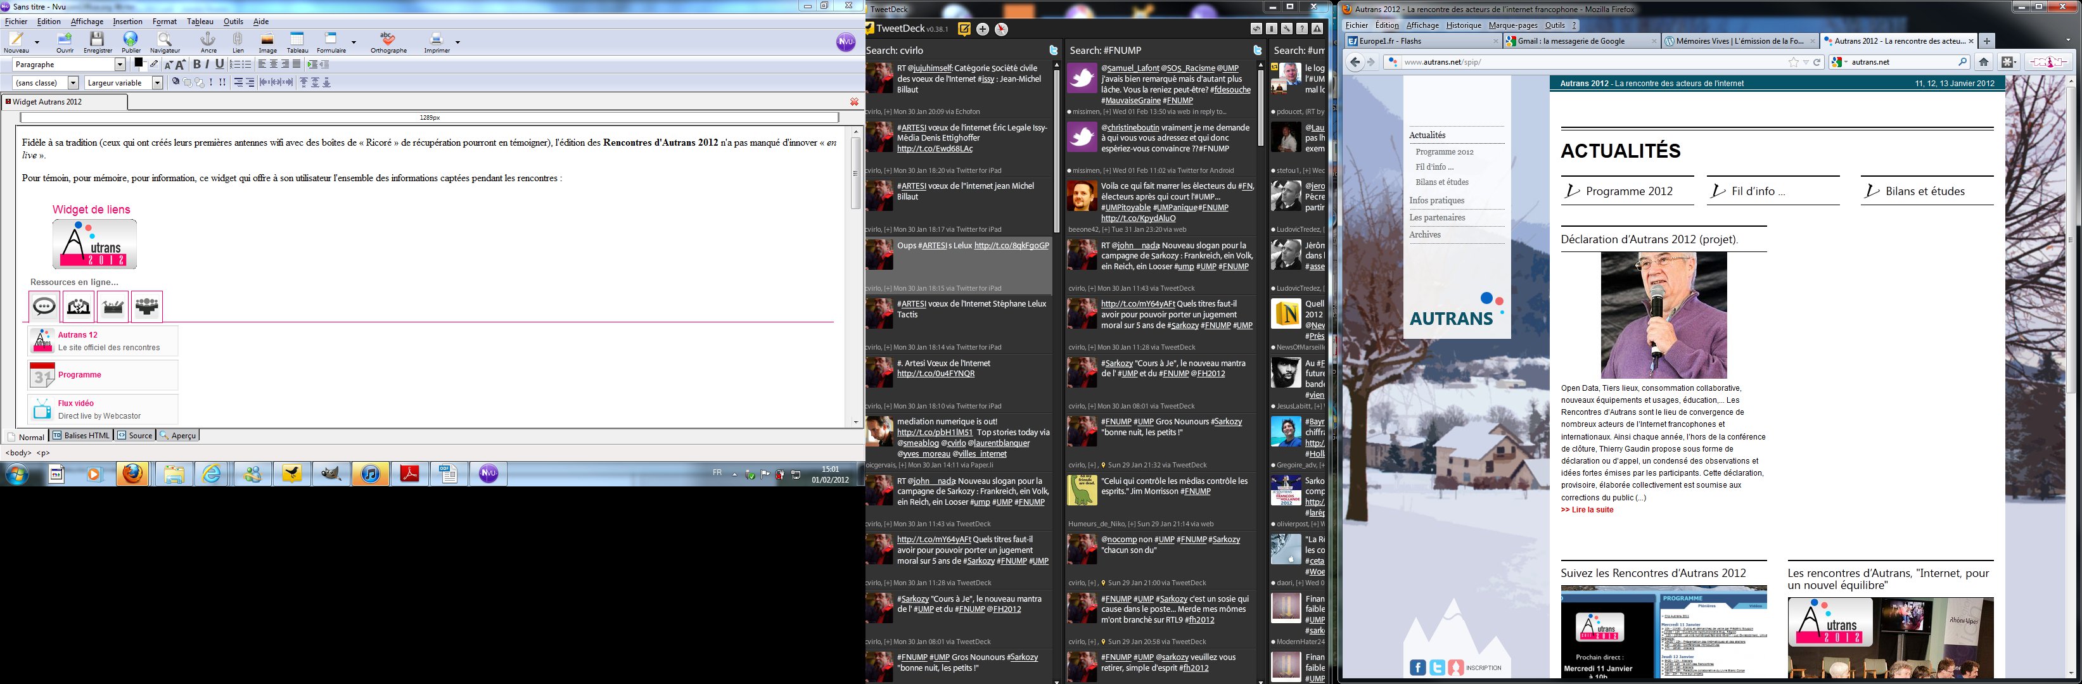Refresh TweetDeck with the sync arrows icon

click(x=1256, y=29)
